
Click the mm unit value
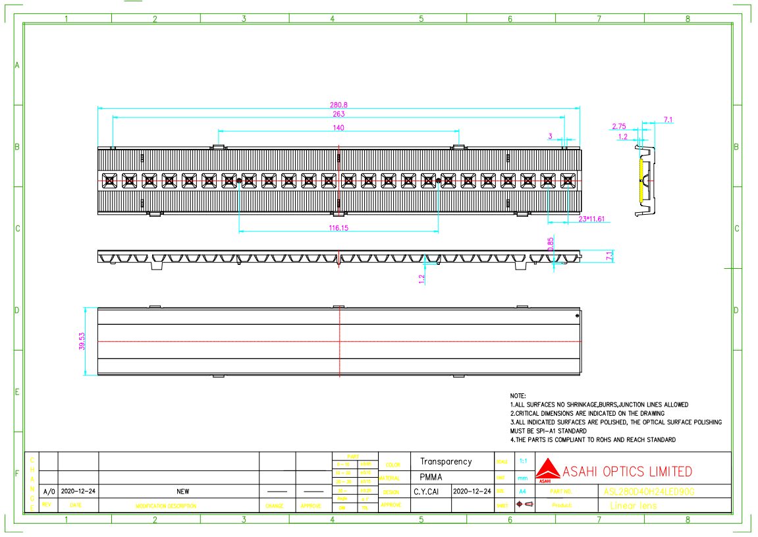(x=523, y=478)
